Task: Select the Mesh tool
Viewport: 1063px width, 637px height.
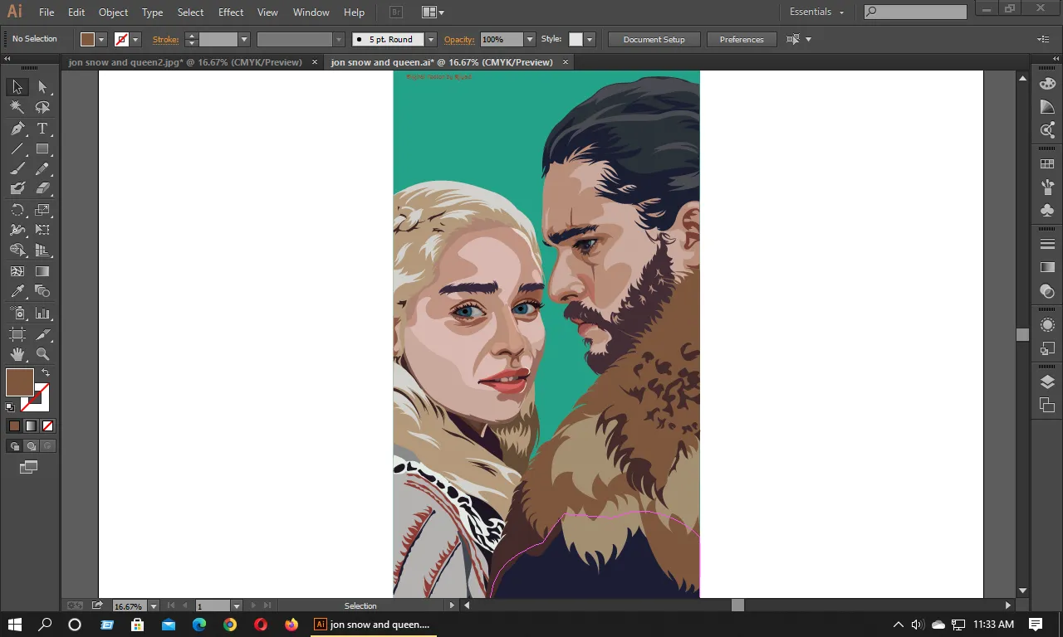Action: click(17, 271)
